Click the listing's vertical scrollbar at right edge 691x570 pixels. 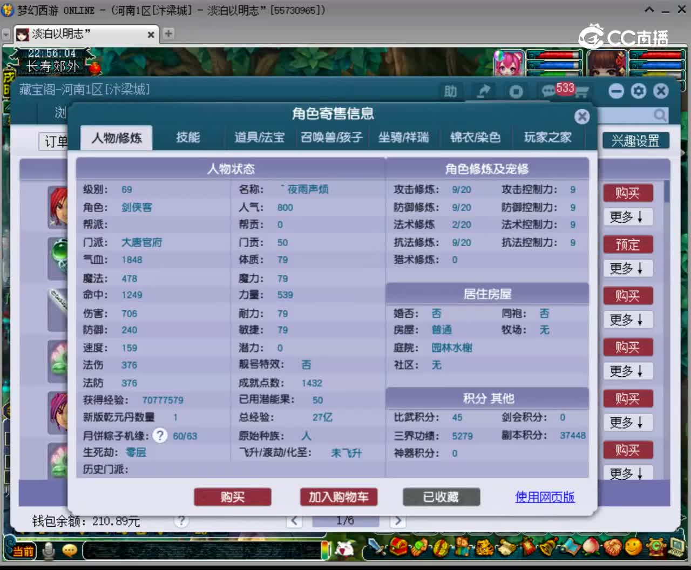[667, 191]
